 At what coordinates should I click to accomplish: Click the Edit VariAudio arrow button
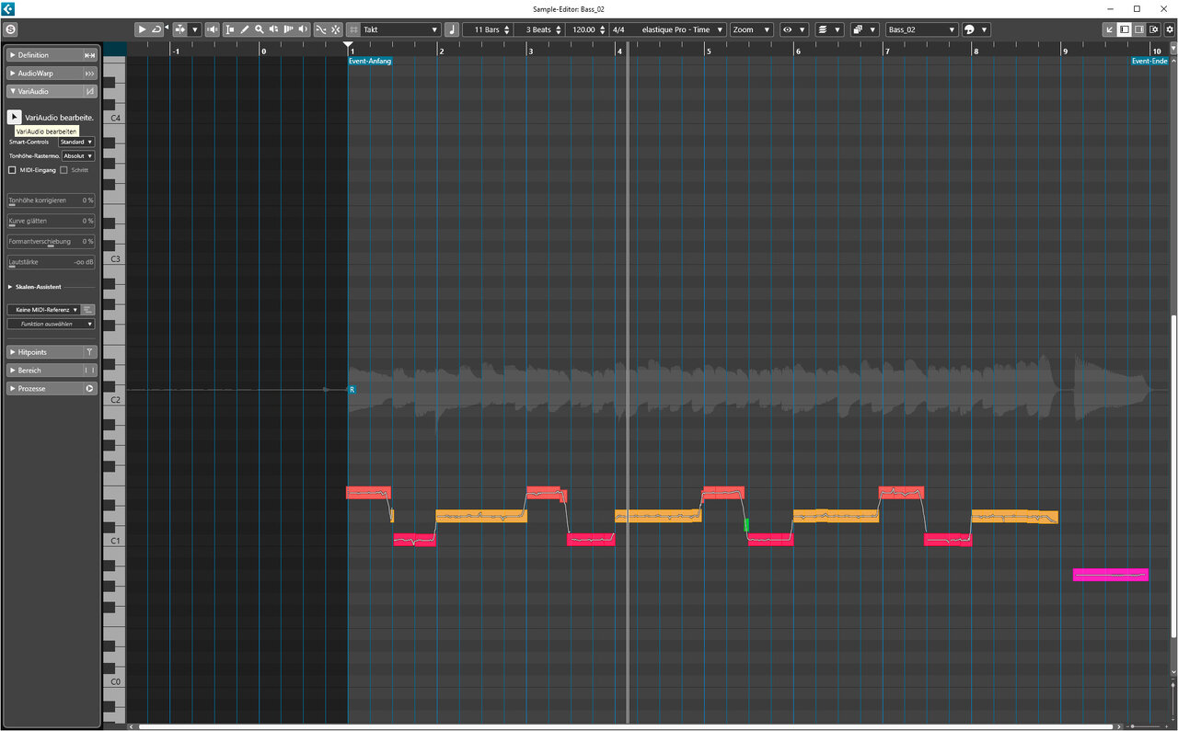click(x=15, y=117)
